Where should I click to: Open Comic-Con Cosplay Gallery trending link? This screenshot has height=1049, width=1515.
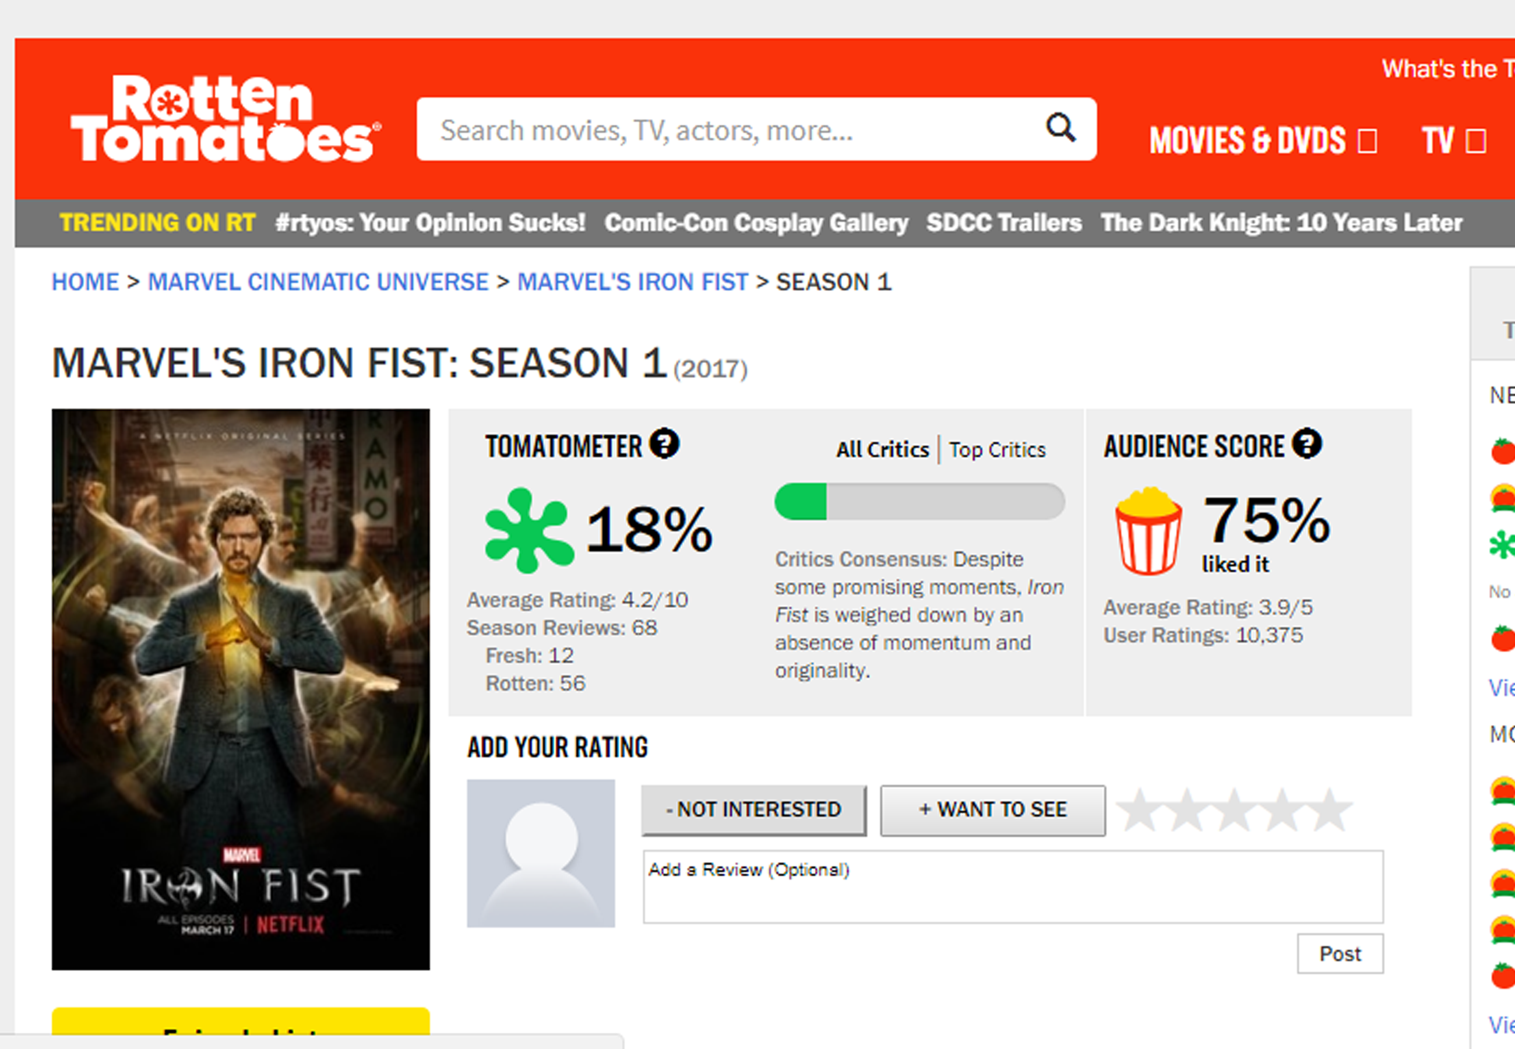tap(756, 223)
